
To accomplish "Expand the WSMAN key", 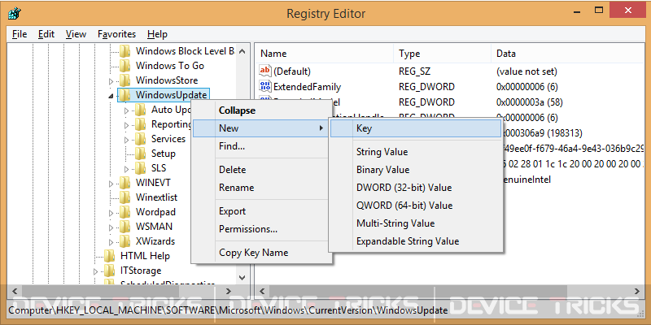I will pyautogui.click(x=111, y=227).
